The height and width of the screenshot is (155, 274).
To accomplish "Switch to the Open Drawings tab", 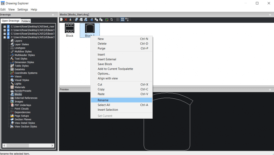I will click(x=11, y=21).
